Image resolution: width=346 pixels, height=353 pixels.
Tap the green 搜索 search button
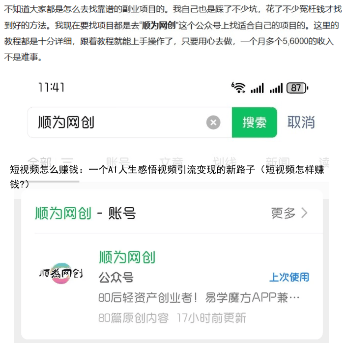coord(254,123)
